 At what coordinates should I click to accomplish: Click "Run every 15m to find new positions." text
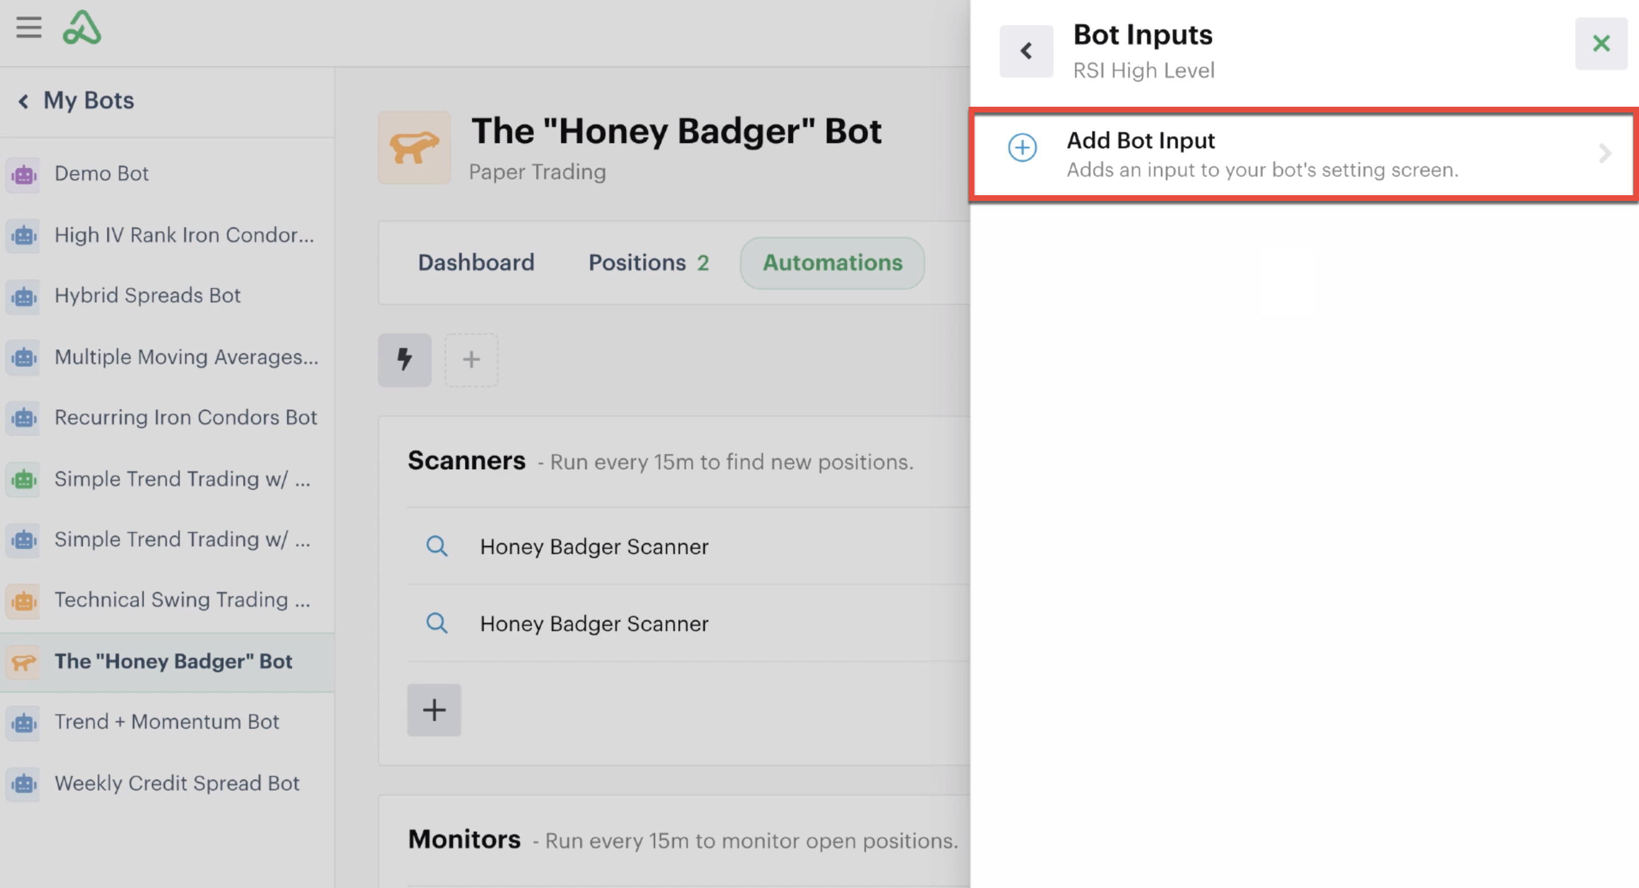[732, 462]
